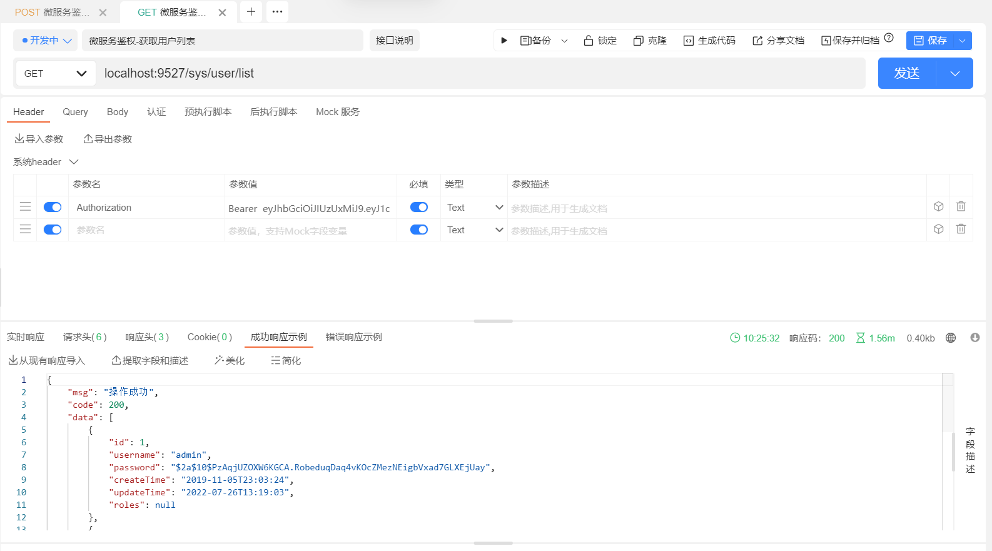Toggle the required switch for Authorization
The height and width of the screenshot is (551, 992).
(419, 207)
